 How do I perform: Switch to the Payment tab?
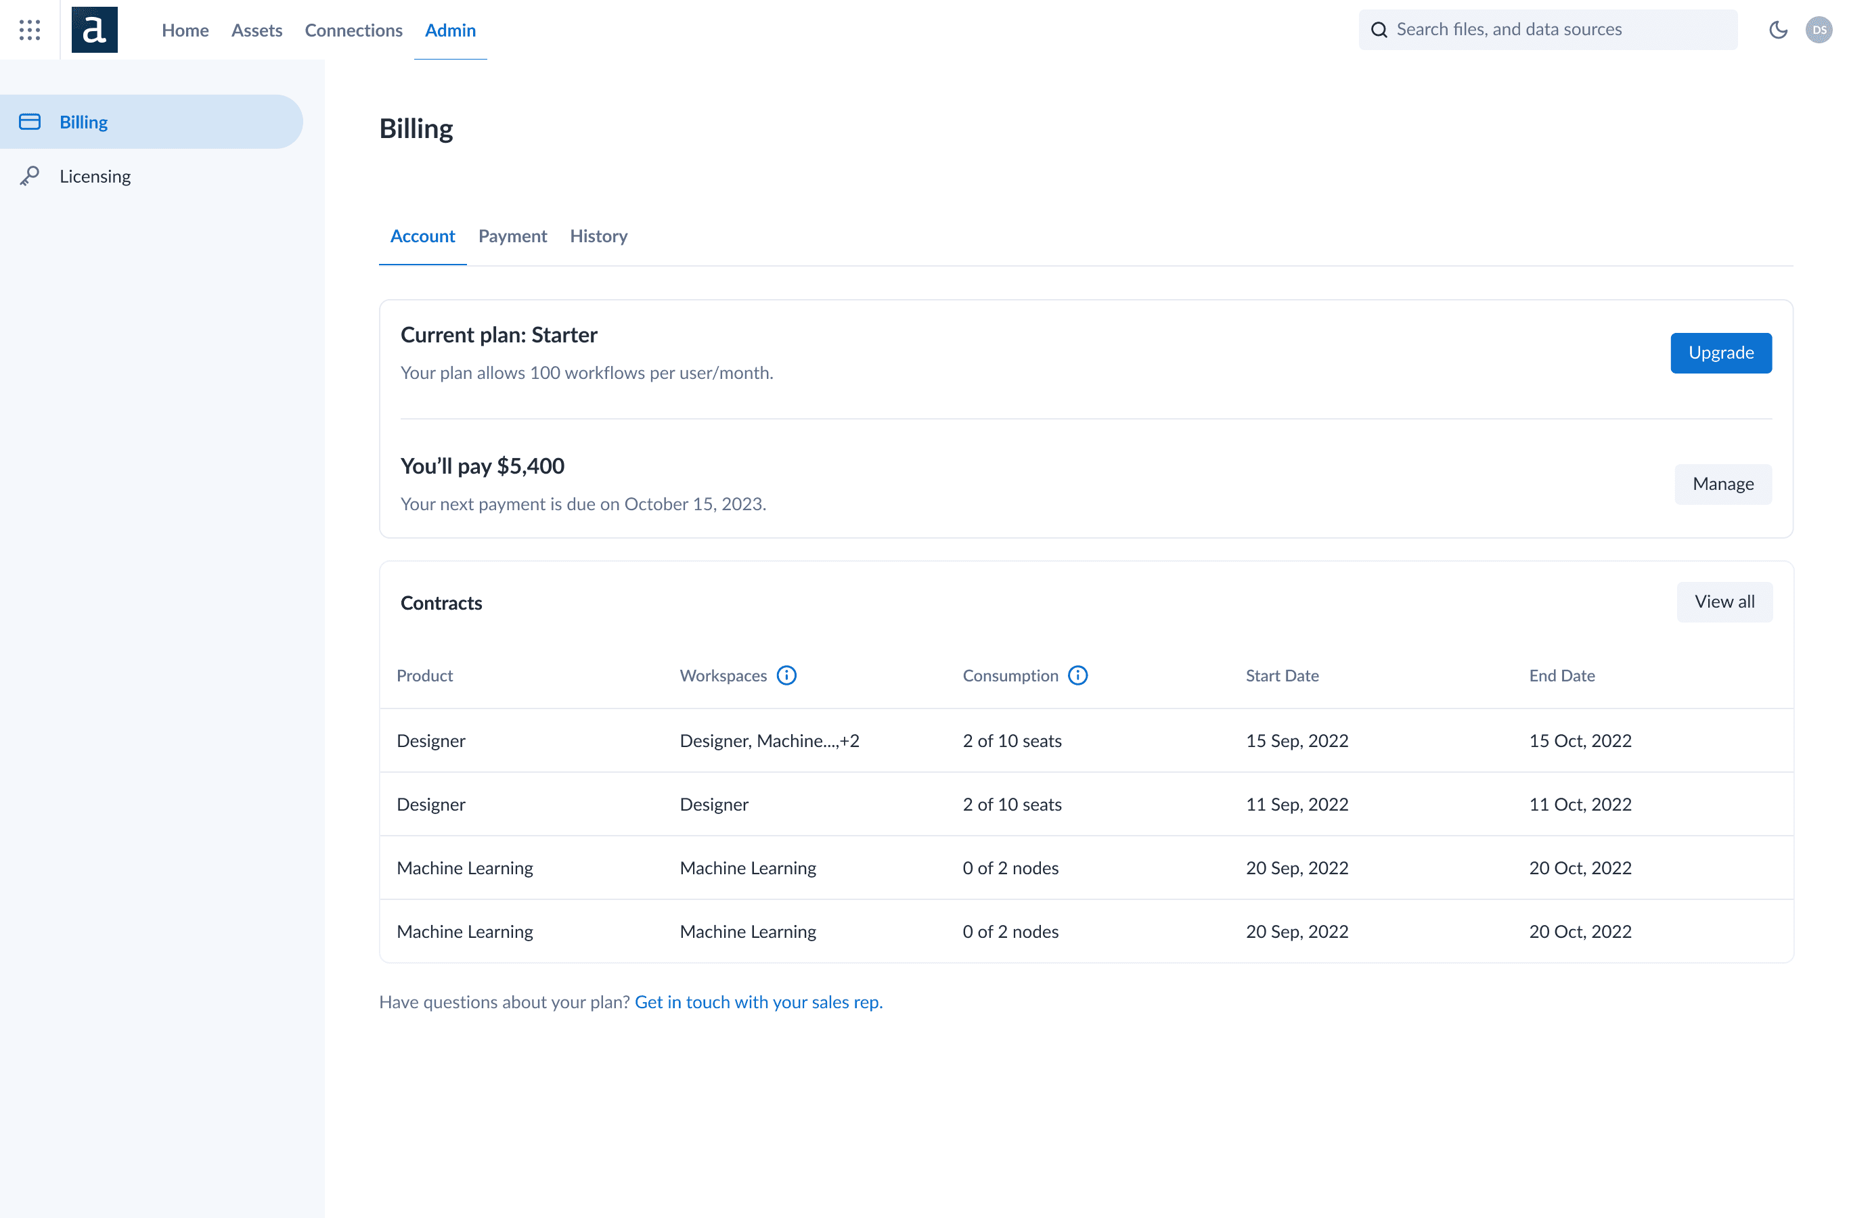coord(512,236)
